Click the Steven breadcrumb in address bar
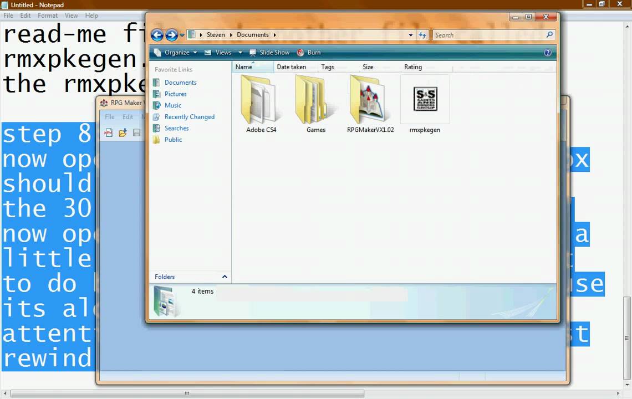Viewport: 632px width, 399px height. (216, 35)
